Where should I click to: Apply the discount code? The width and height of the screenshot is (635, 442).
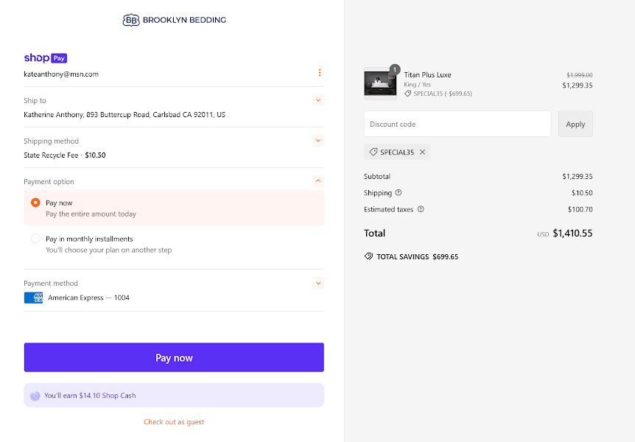click(x=575, y=124)
